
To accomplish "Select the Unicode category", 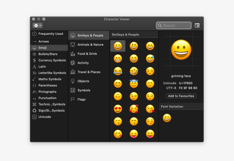I will (x=49, y=117).
